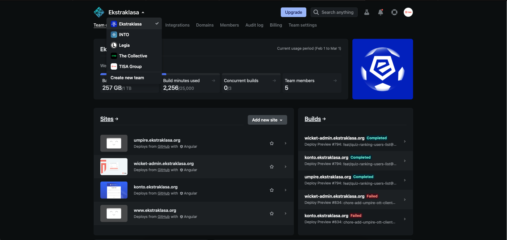The width and height of the screenshot is (507, 240).
Task: Open wicket-admin.ekstraklasa.org site row chevron
Action: pyautogui.click(x=286, y=167)
